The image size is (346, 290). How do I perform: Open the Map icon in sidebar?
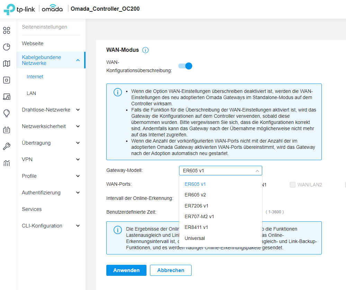click(x=7, y=64)
